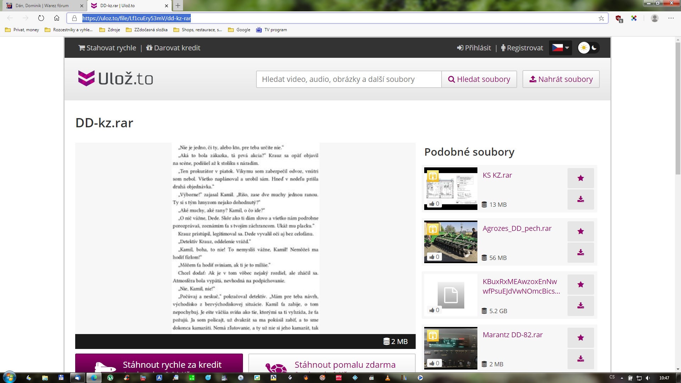Favorite the KS KZ.rar file with star

click(581, 178)
